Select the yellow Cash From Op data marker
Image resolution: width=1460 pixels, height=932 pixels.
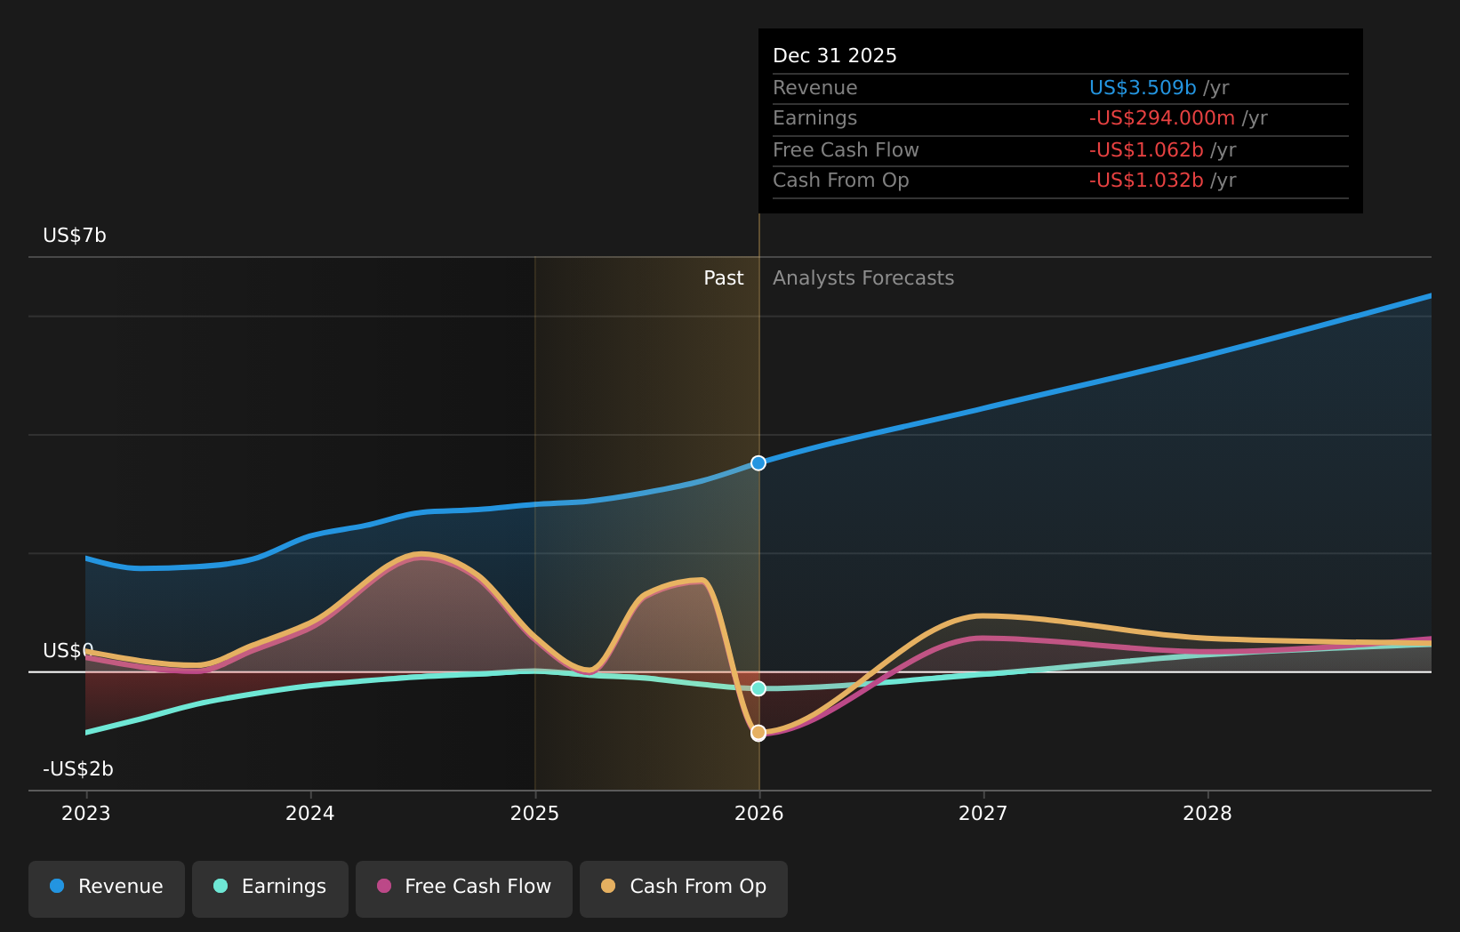[758, 732]
